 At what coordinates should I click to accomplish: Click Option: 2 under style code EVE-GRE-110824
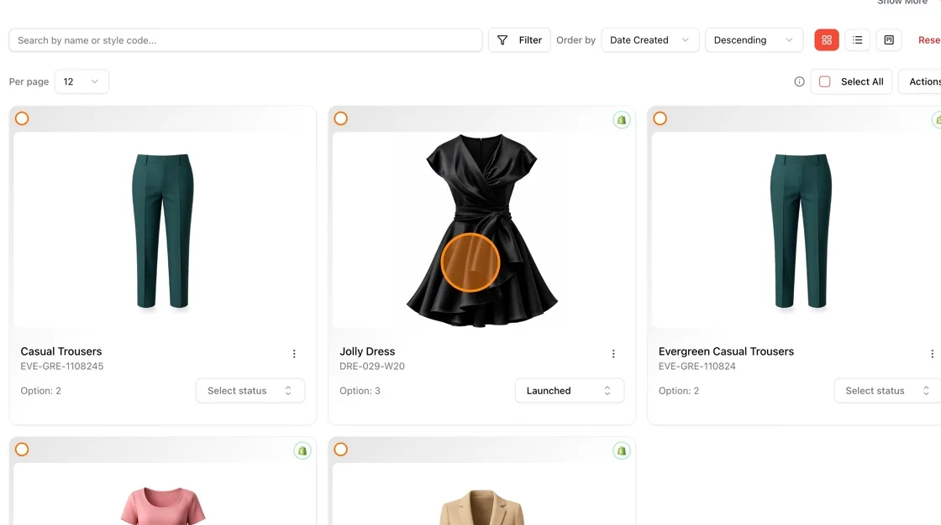point(679,391)
